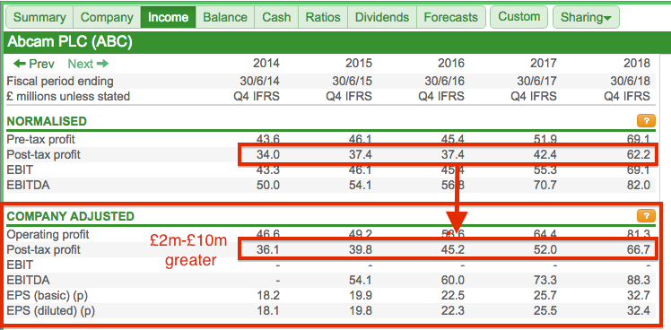This screenshot has width=671, height=330.
Task: Click the EPS (diluted) (p) row label
Action: 51,311
